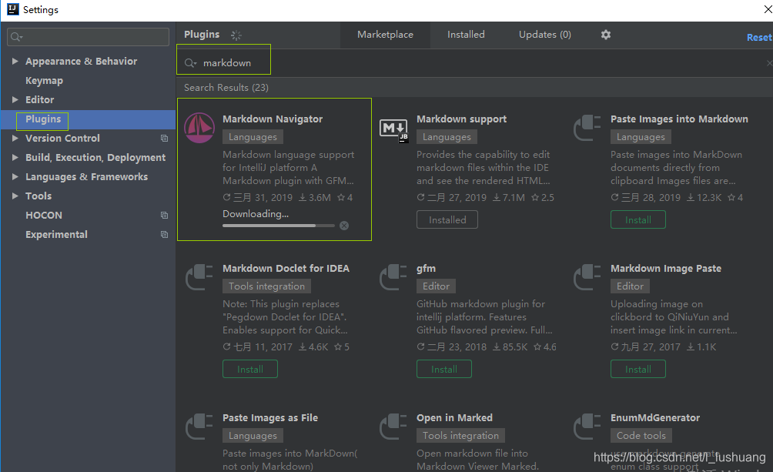
Task: Click the Open in Marked plug icon
Action: click(x=393, y=427)
